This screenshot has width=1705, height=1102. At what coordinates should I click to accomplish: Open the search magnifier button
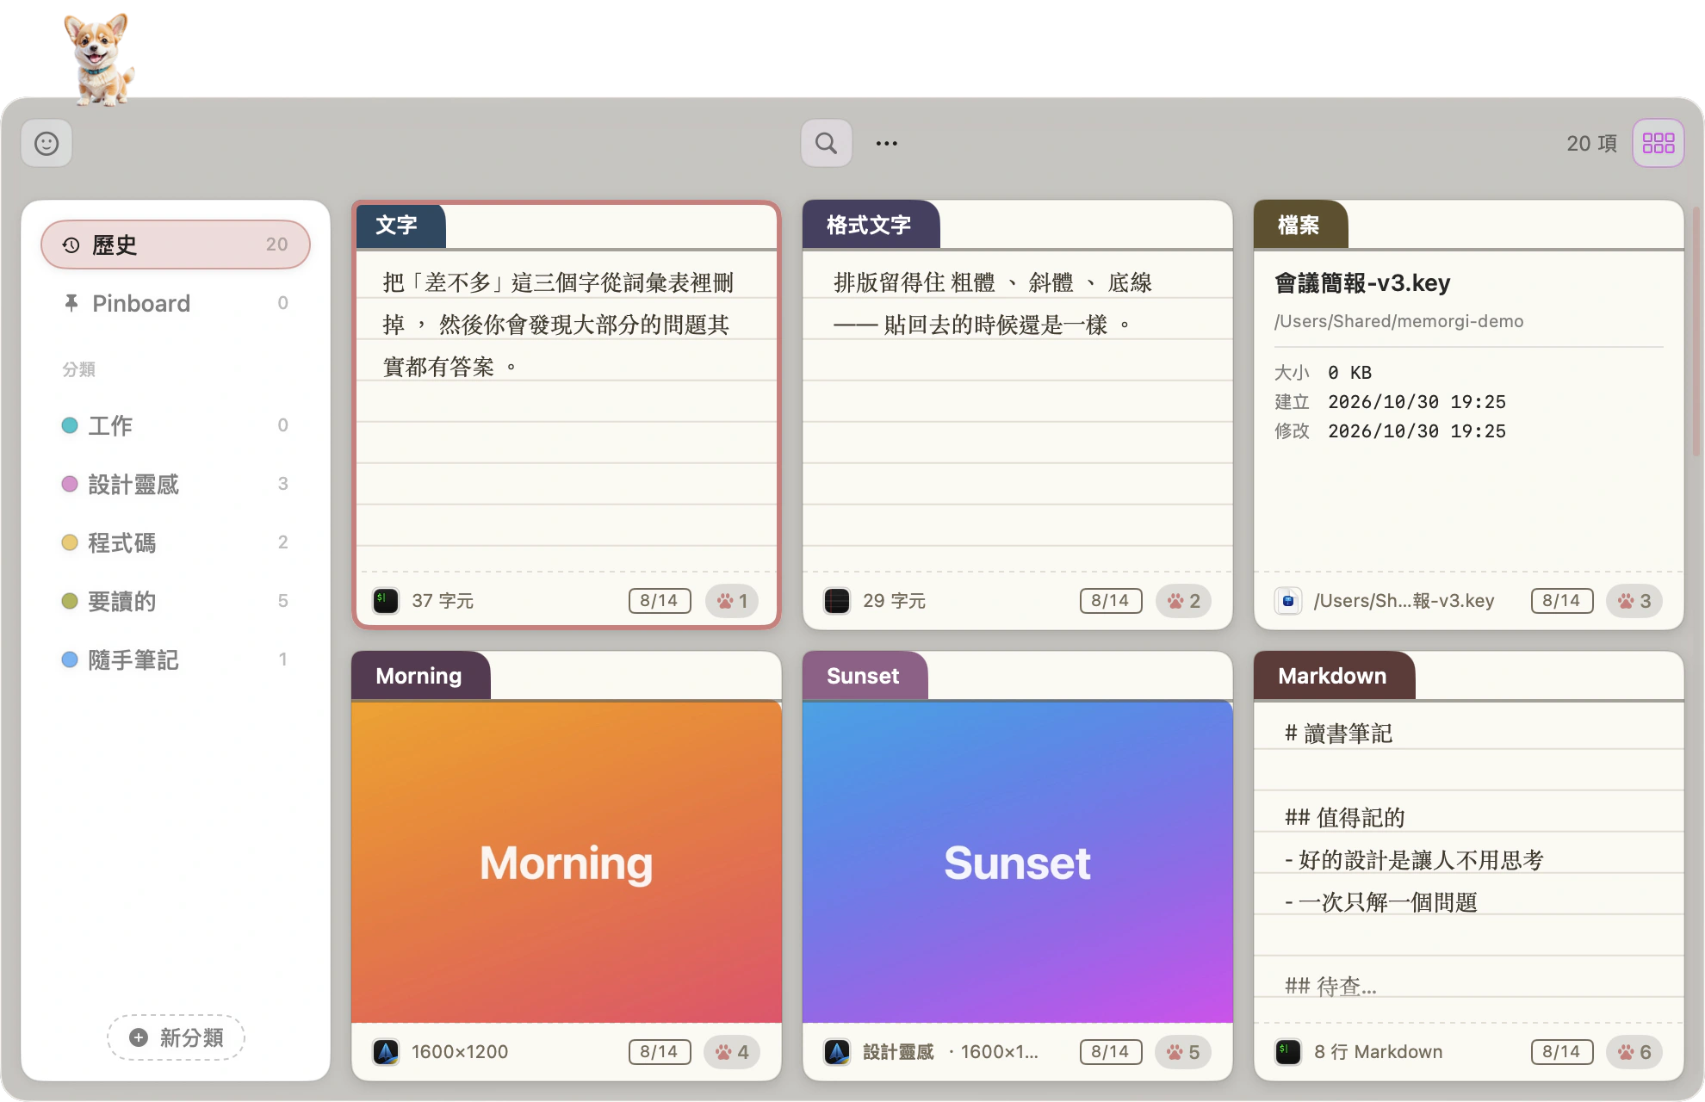click(x=826, y=143)
